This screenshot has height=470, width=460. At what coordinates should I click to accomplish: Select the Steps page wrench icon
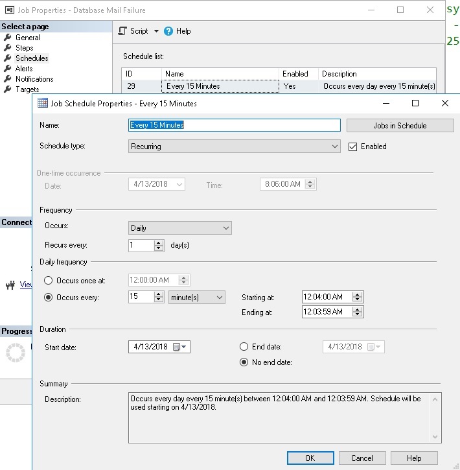tap(8, 48)
